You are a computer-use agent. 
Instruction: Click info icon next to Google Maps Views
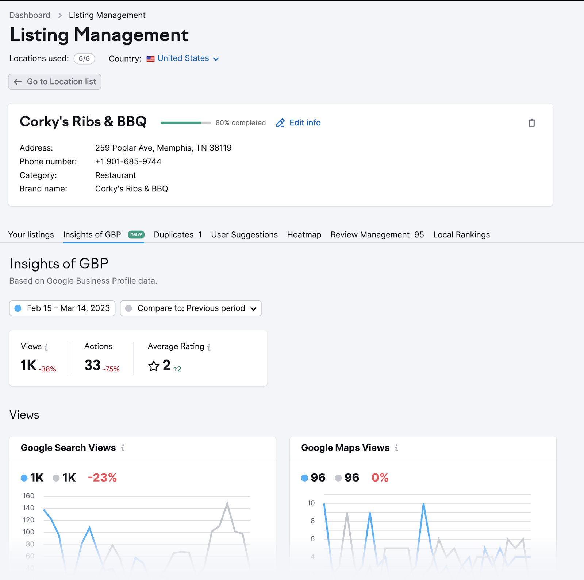point(396,448)
